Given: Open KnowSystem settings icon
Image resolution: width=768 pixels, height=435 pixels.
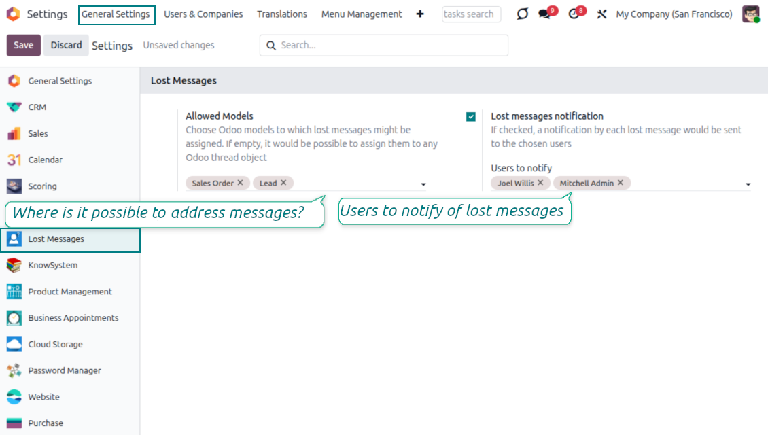Looking at the screenshot, I should (x=14, y=265).
